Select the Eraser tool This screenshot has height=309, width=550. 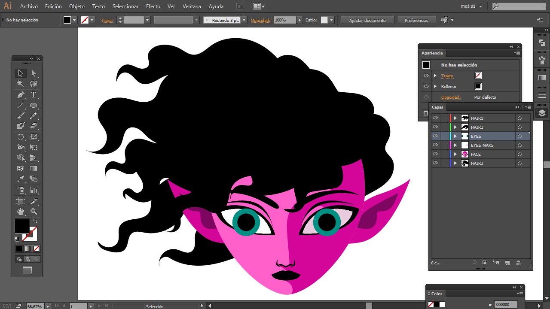point(34,126)
